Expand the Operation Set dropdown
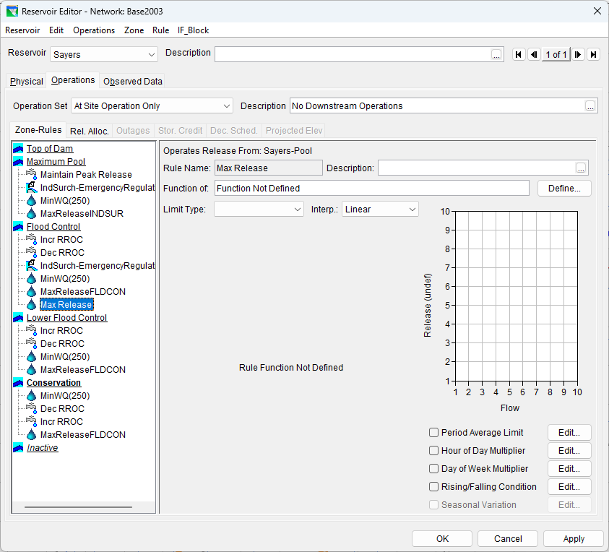 pos(152,106)
